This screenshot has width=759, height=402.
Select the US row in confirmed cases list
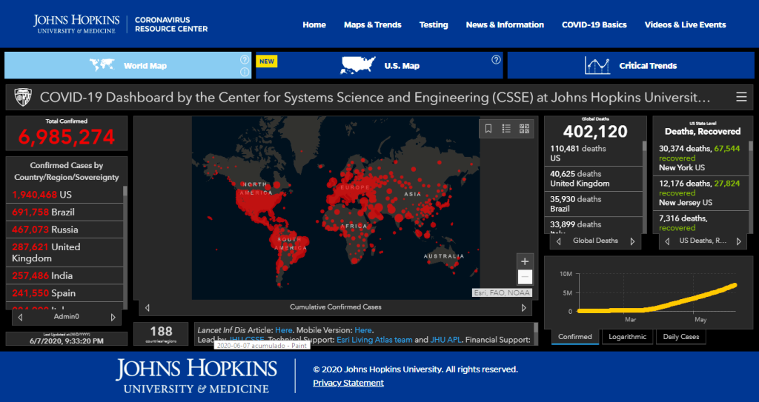click(x=64, y=195)
